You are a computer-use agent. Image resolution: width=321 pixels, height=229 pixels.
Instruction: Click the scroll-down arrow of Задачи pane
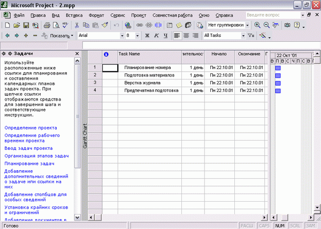77,217
